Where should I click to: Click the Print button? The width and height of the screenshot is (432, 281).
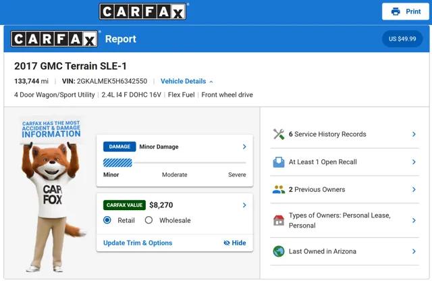tap(405, 11)
